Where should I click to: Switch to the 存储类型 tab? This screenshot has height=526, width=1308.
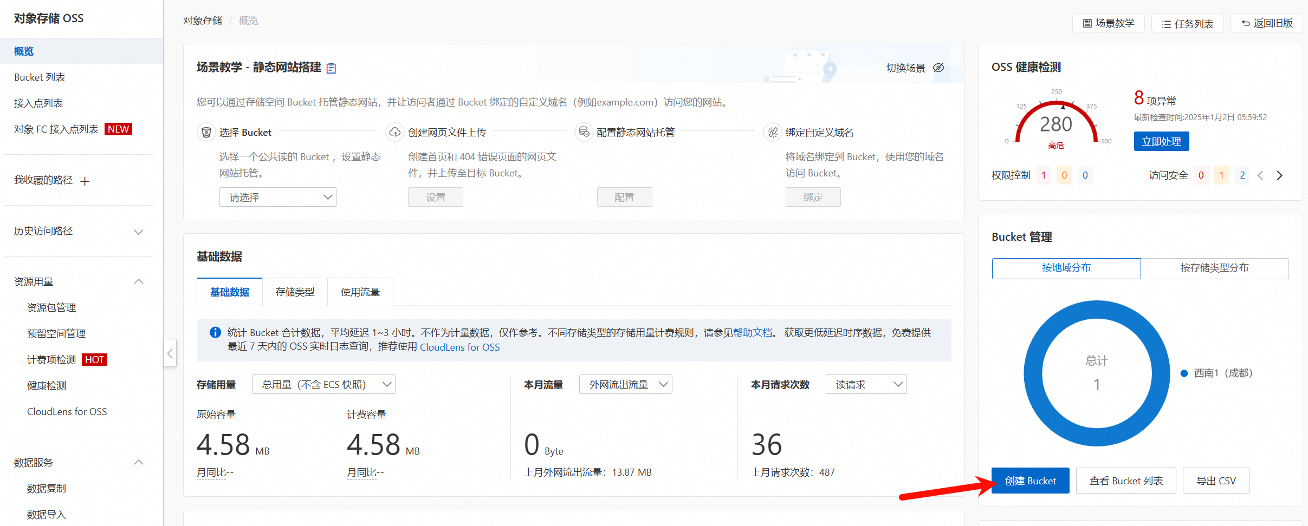coord(295,292)
